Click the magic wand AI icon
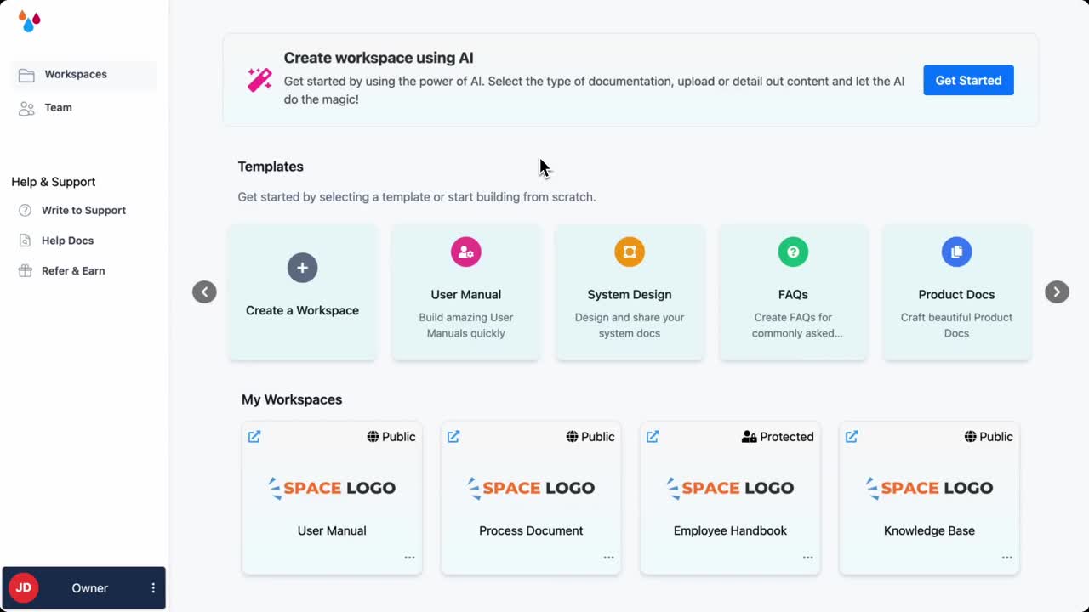This screenshot has height=612, width=1089. [x=258, y=78]
